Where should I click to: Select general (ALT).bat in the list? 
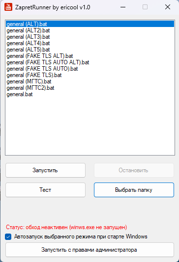90,24
